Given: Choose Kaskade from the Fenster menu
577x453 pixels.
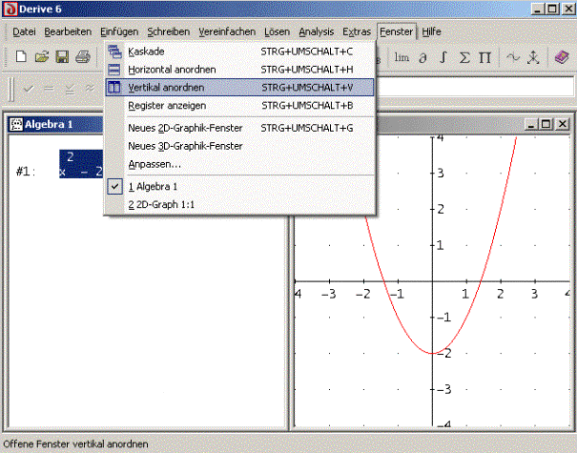Looking at the screenshot, I should click(240, 51).
